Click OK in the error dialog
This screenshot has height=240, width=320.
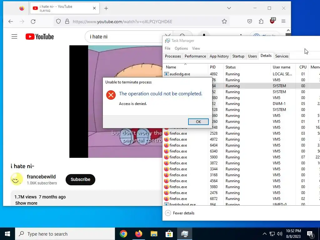click(x=198, y=122)
